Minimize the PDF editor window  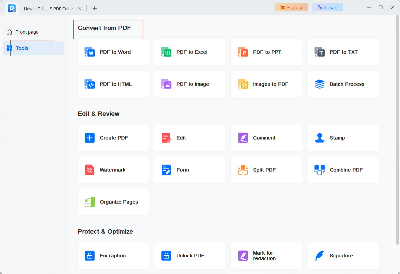369,7
